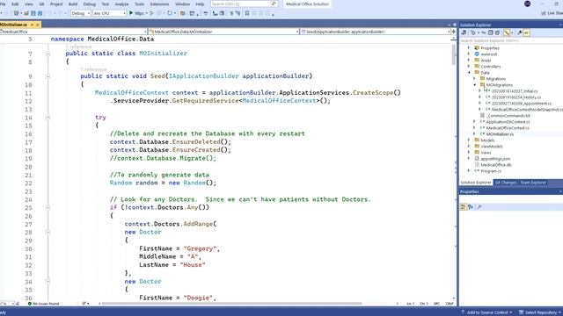Click the highlighted Git filter icon in Solution Explorer
The height and width of the screenshot is (316, 563).
click(x=507, y=32)
